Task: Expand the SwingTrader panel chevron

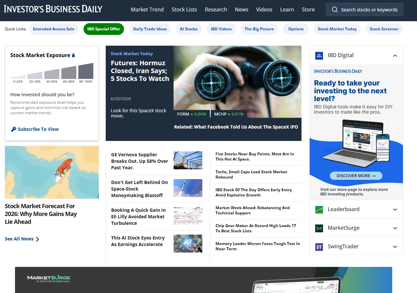Action: click(395, 247)
